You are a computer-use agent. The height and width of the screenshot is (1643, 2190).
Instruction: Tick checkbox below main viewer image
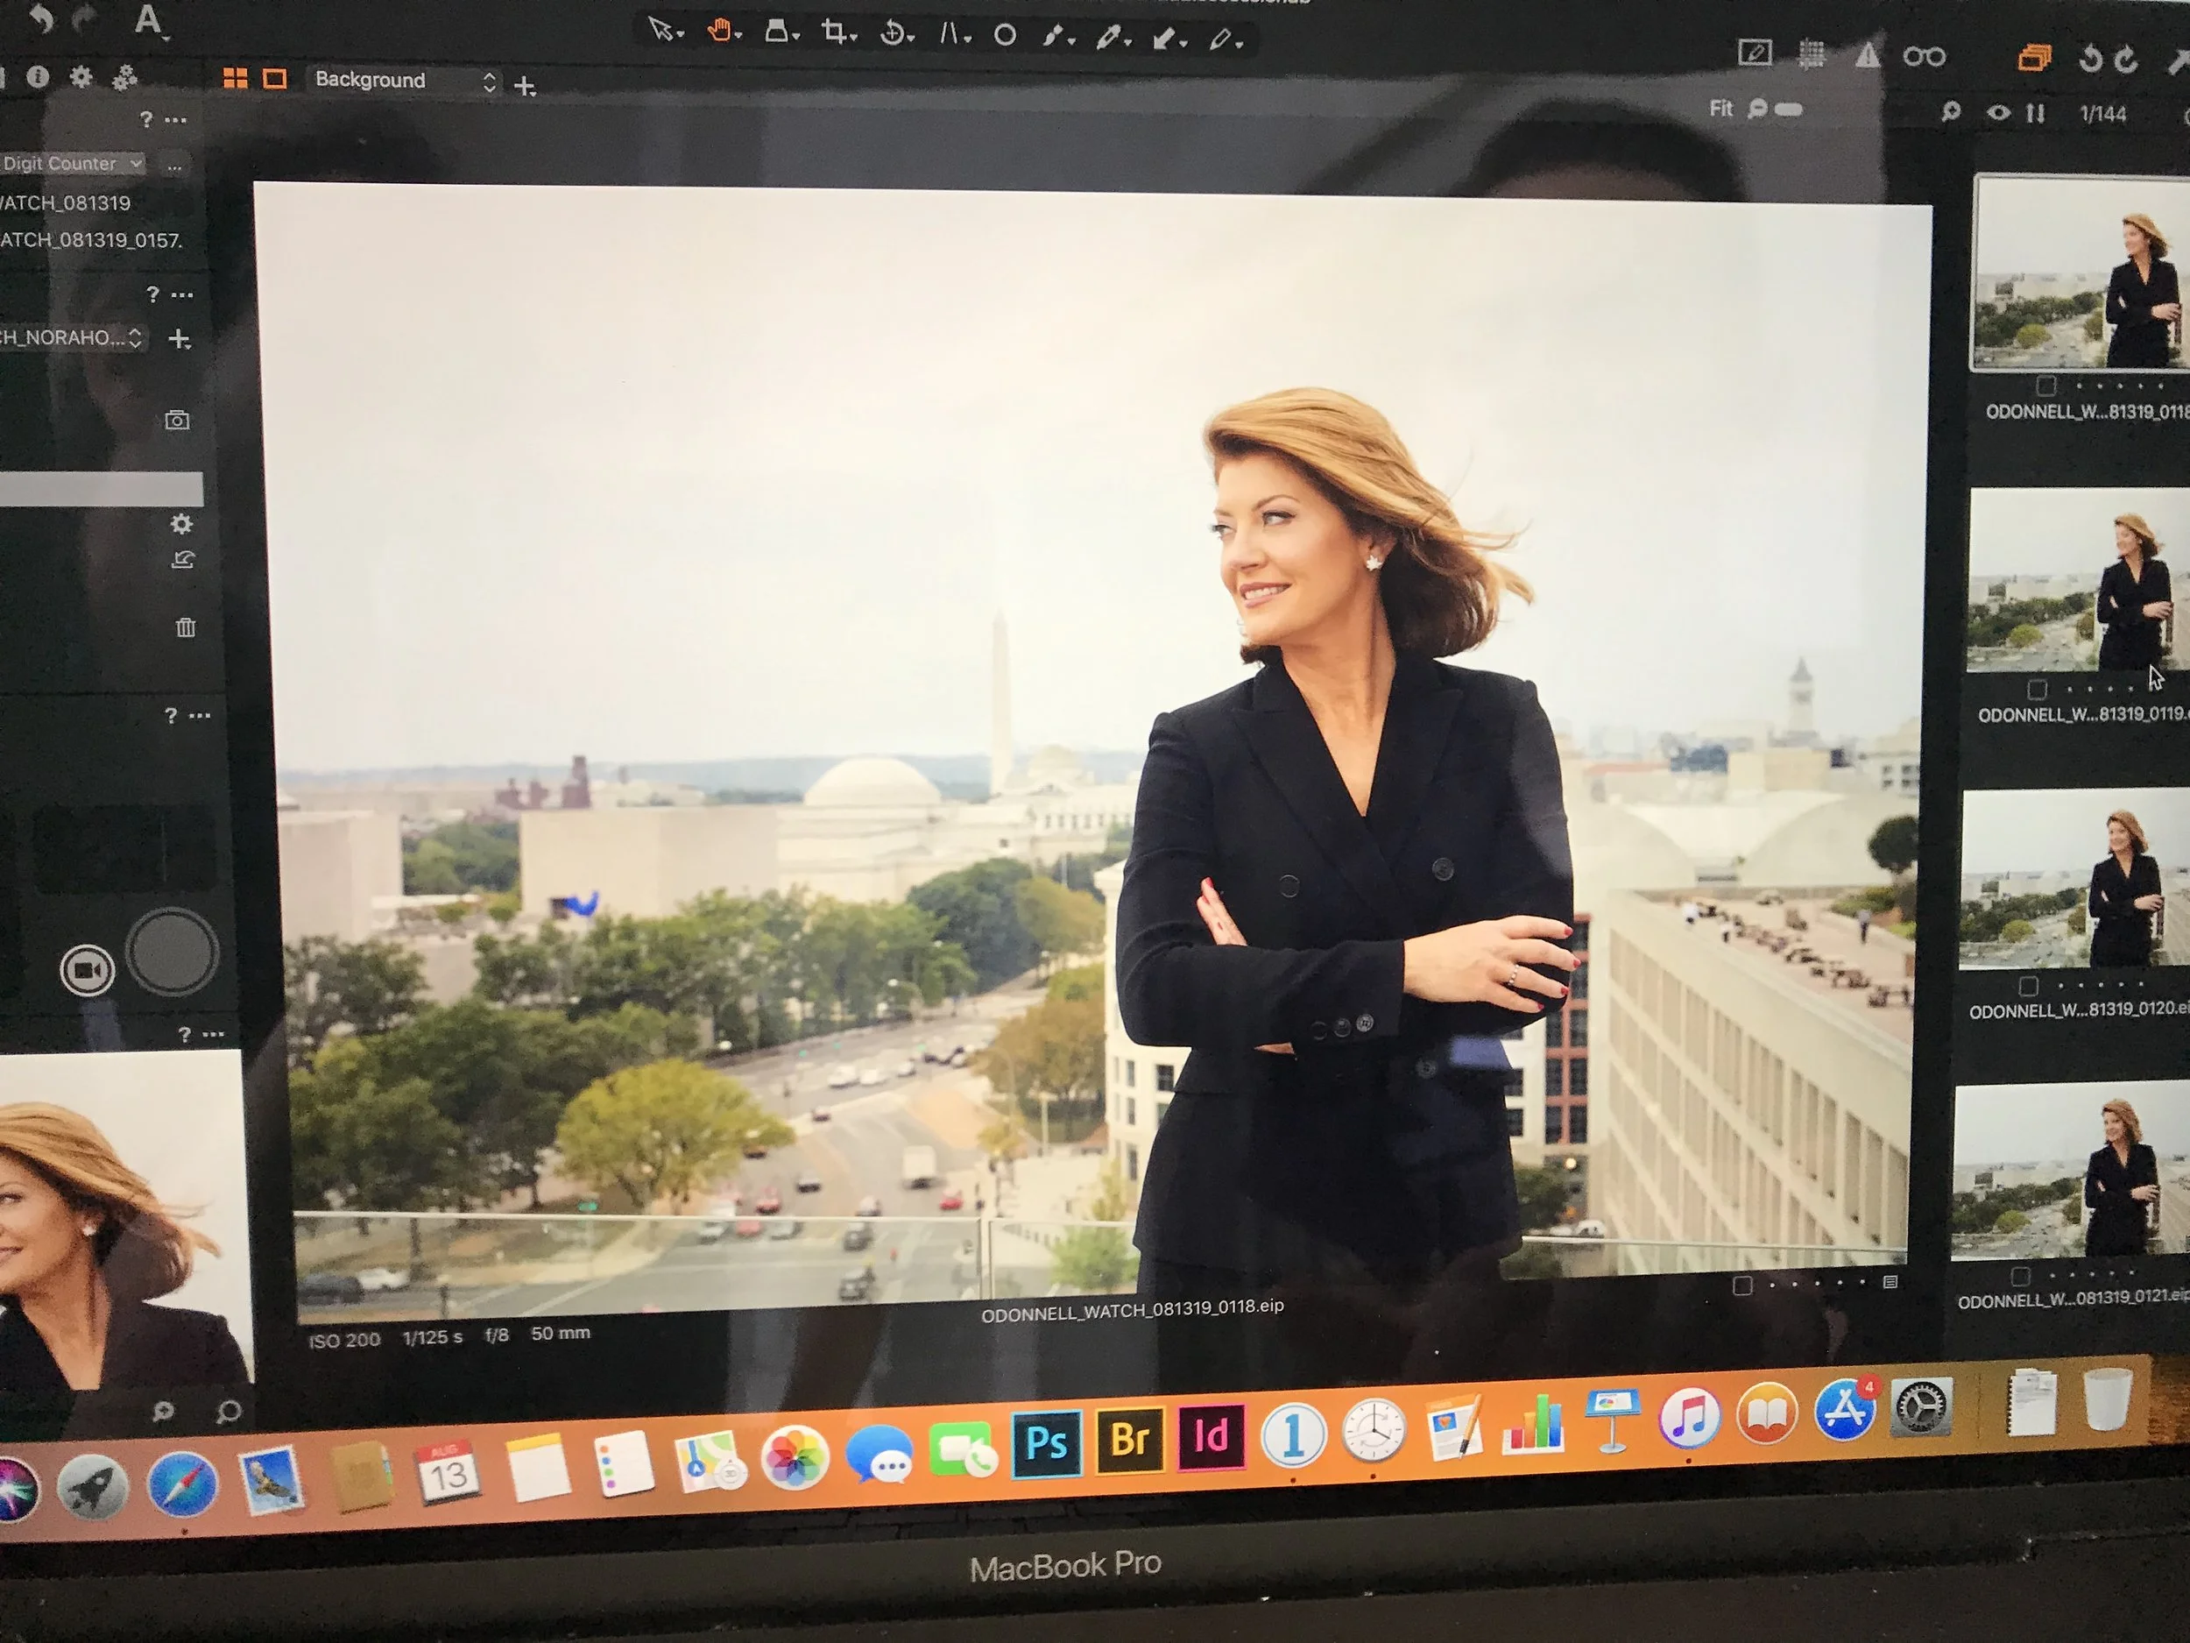pos(1742,1285)
